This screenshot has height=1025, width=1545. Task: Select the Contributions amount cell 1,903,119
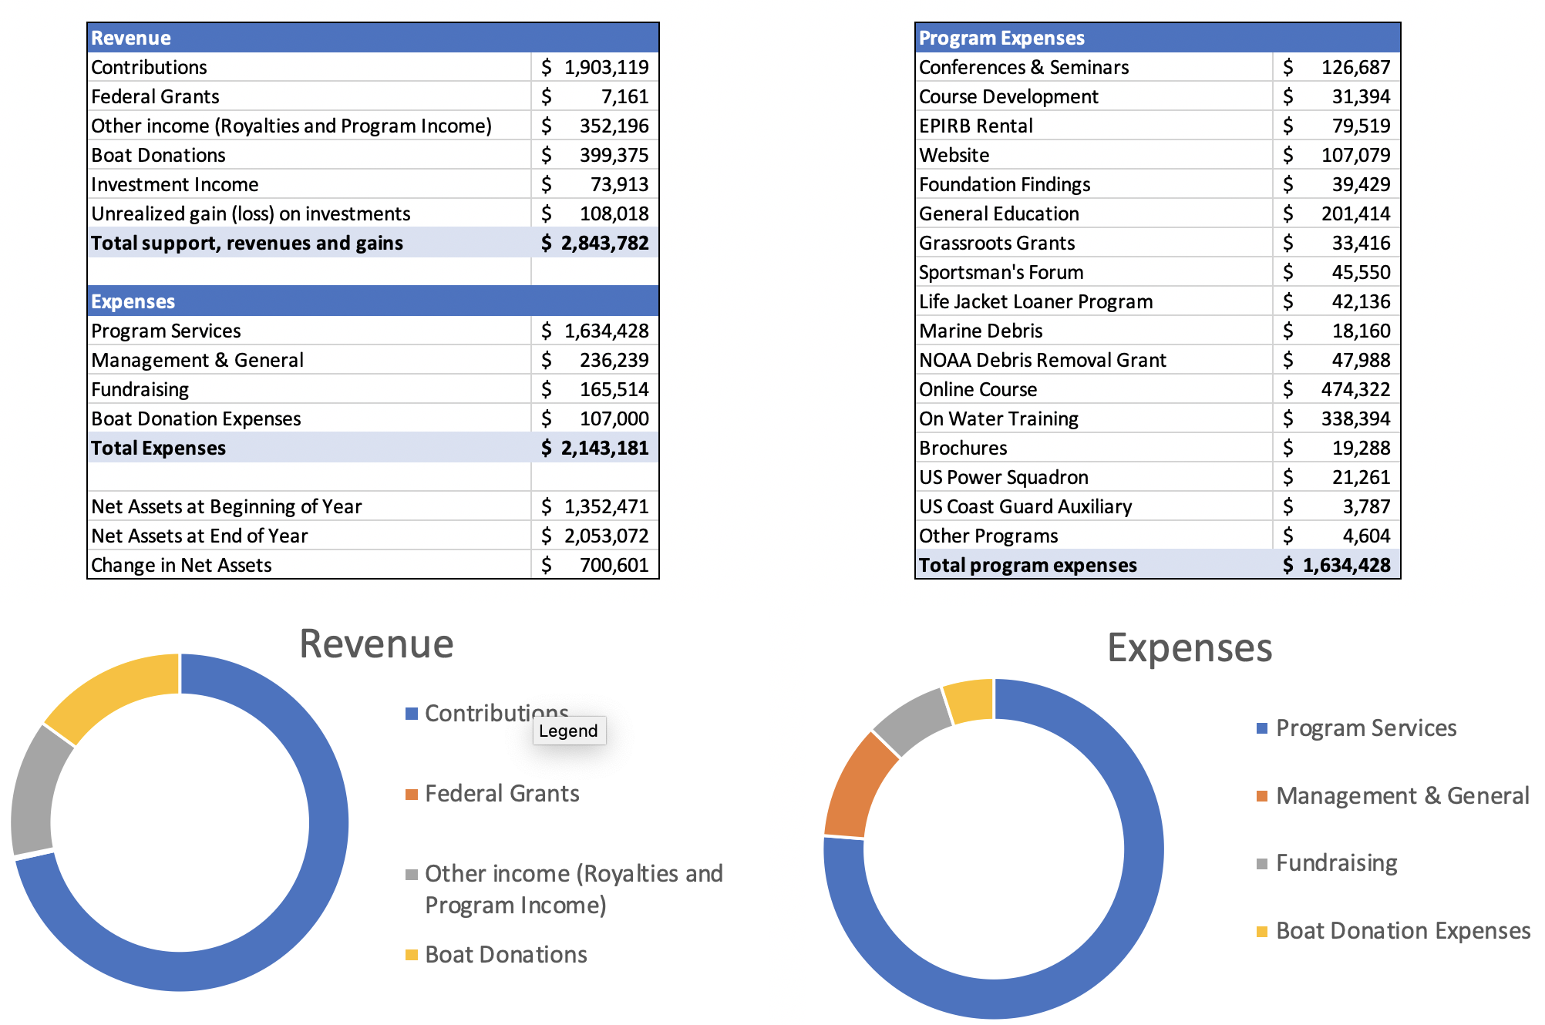[x=594, y=67]
